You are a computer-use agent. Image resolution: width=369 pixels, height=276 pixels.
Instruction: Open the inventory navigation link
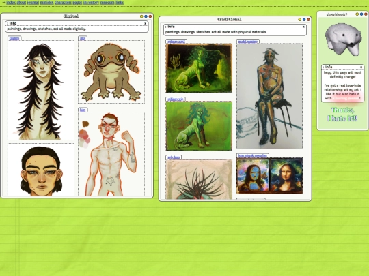click(92, 3)
